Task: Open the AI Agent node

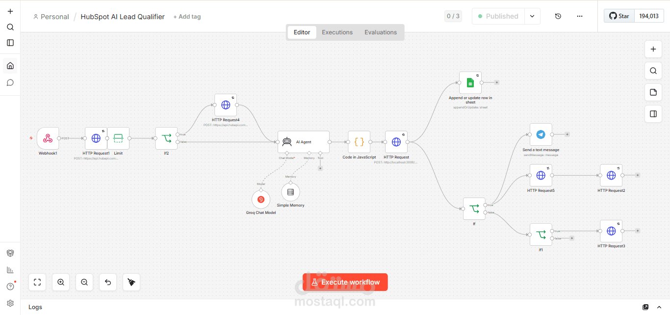Action: pyautogui.click(x=304, y=142)
